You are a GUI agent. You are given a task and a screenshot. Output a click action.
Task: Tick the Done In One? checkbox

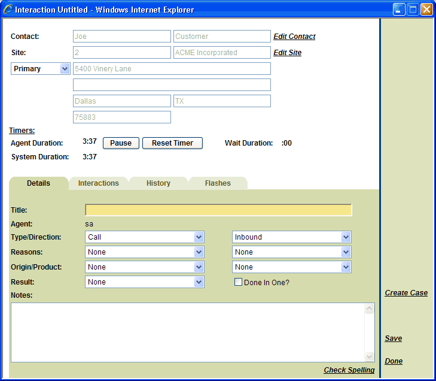coord(238,282)
